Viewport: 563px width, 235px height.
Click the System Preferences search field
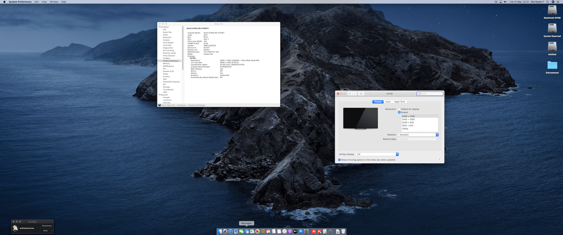430,94
